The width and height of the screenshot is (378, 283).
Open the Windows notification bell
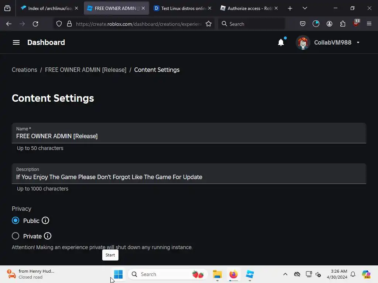click(x=353, y=274)
